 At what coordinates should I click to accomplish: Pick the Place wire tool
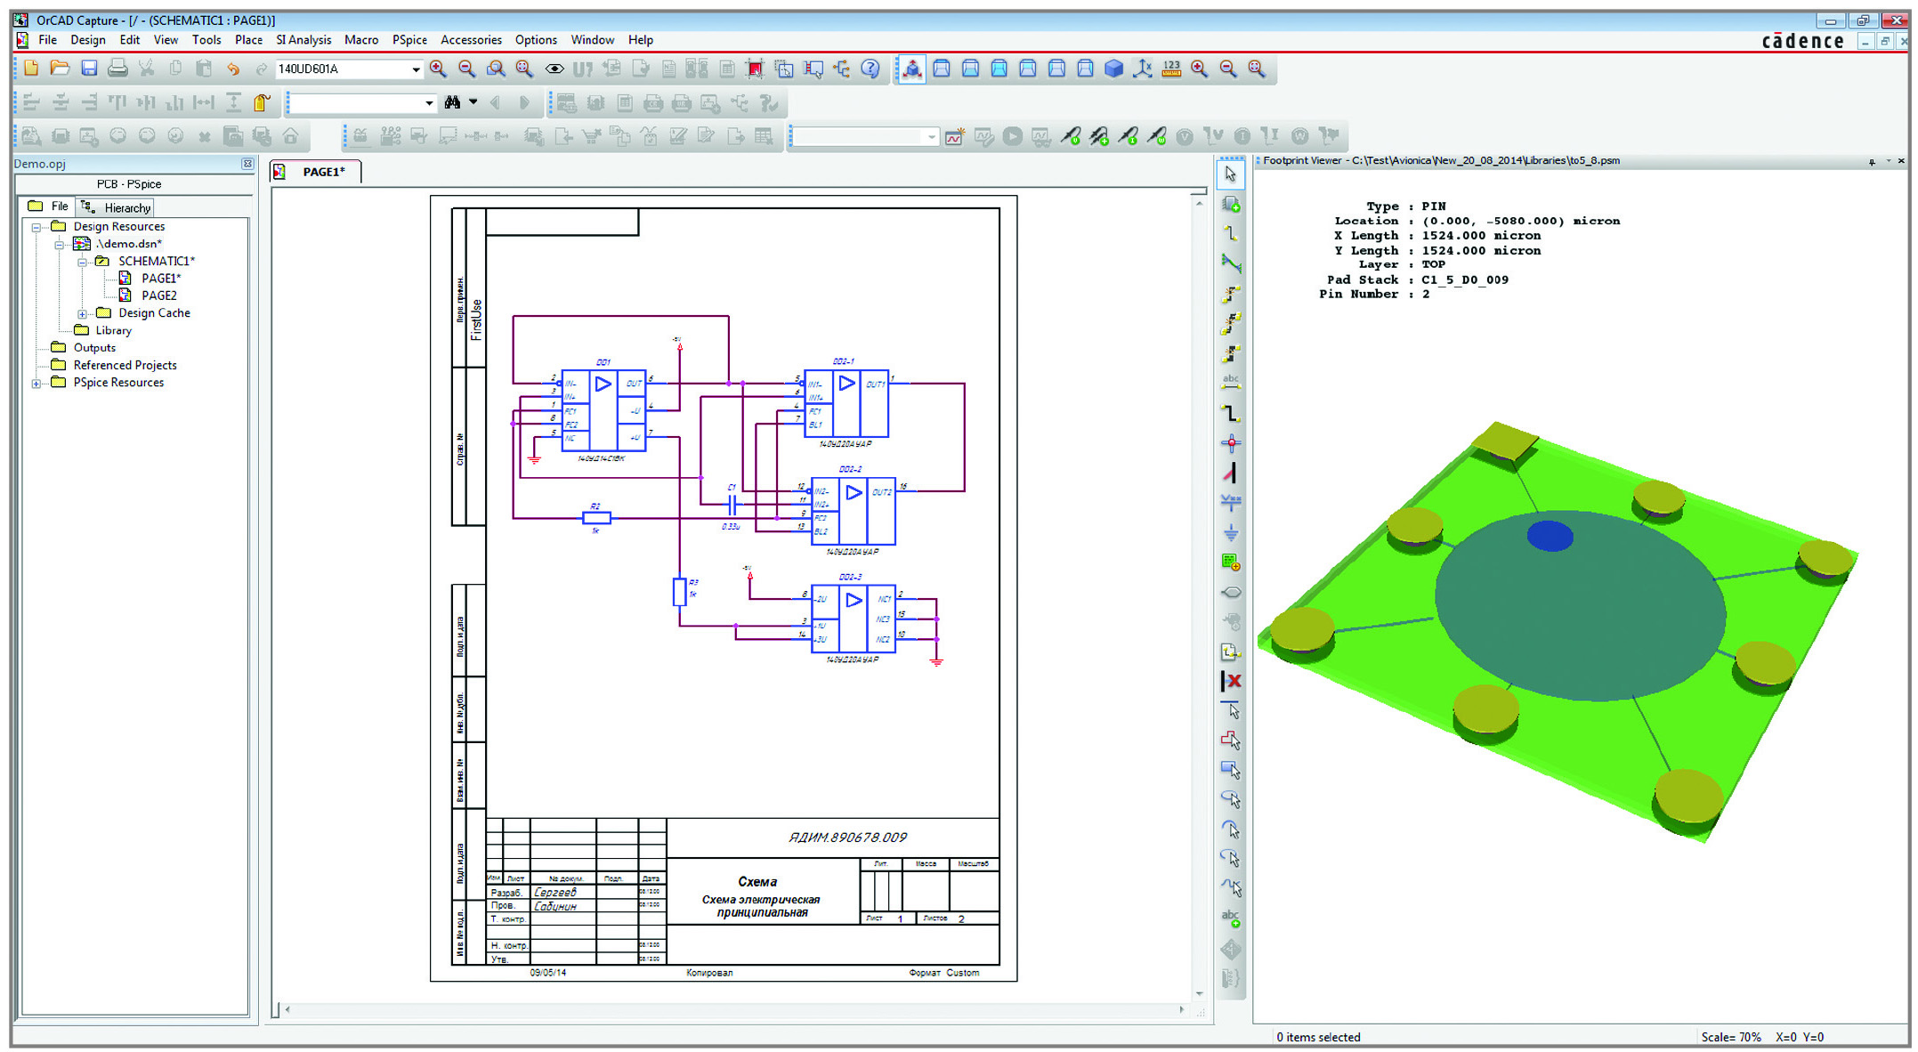[1231, 234]
